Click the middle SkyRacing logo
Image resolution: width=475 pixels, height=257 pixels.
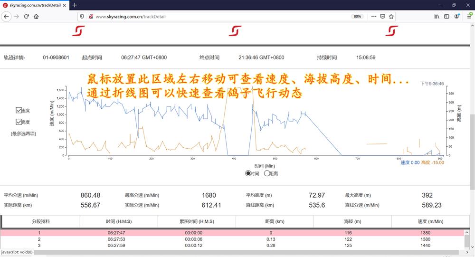(235, 31)
